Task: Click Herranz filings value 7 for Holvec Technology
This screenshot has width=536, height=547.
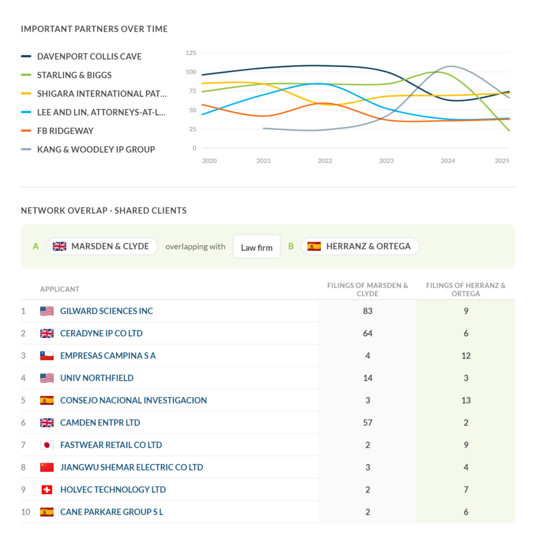Action: [466, 489]
